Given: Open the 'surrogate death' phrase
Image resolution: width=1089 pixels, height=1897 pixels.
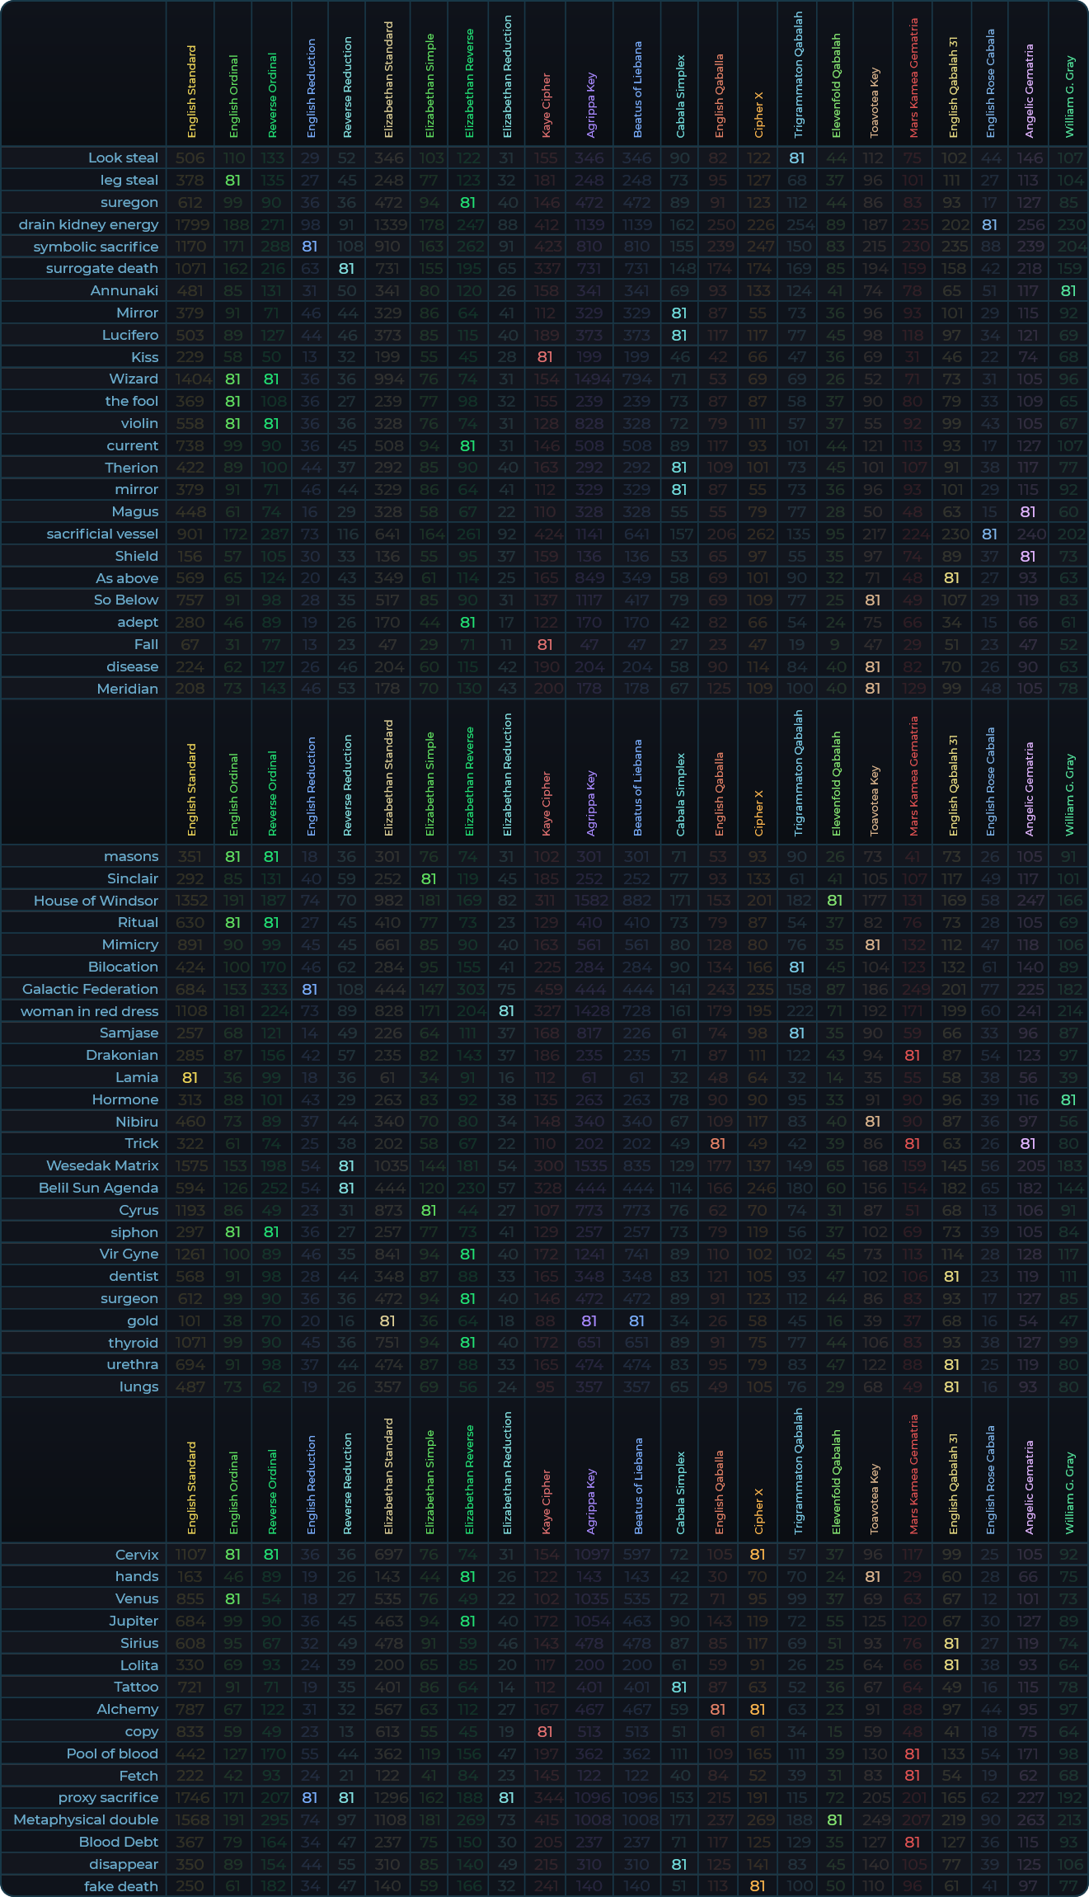Looking at the screenshot, I should click(x=102, y=269).
